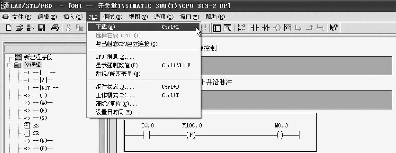
Task: Click the Cut scissors icon
Action: tap(69, 28)
